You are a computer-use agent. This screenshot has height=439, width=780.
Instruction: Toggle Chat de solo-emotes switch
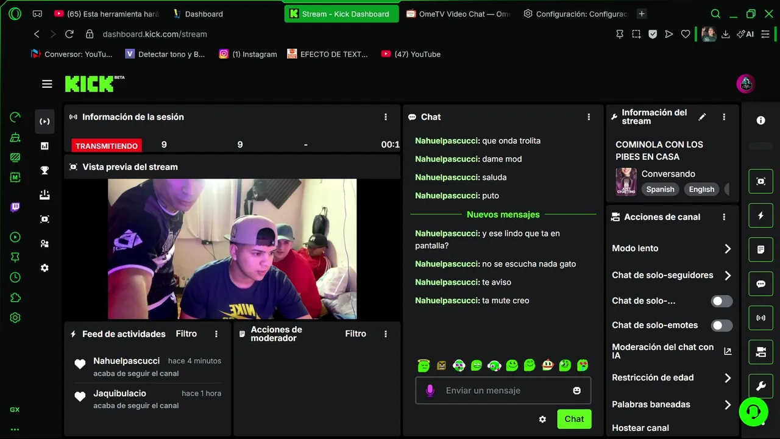[721, 326]
